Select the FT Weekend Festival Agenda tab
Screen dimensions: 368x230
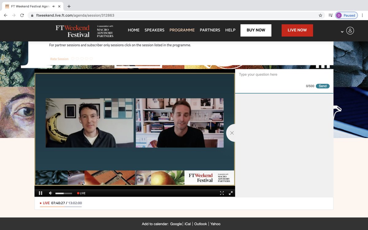pyautogui.click(x=33, y=6)
